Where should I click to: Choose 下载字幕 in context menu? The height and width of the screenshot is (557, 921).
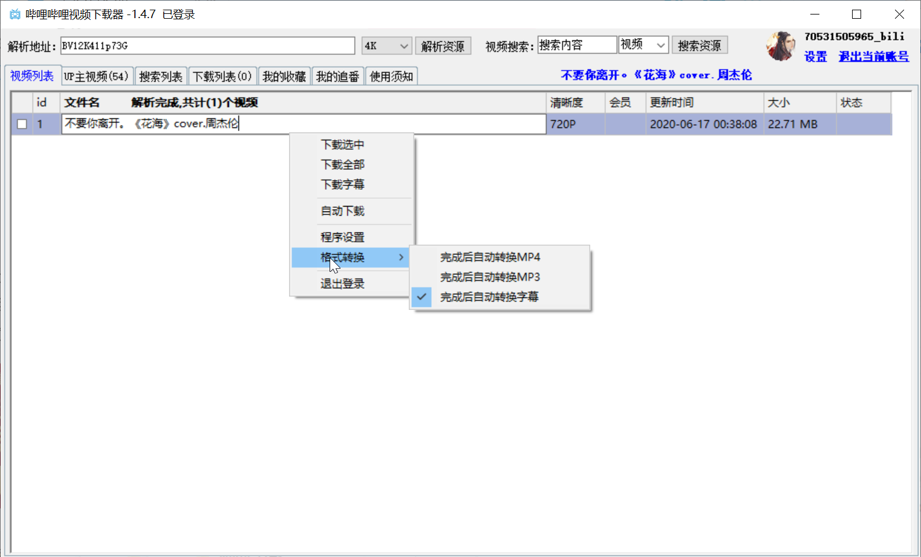click(x=342, y=184)
